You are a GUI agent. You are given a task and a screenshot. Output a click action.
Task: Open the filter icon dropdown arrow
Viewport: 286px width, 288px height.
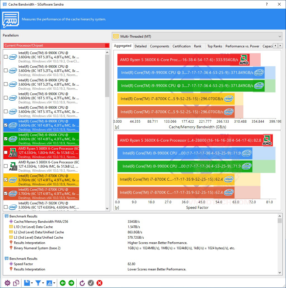pos(43,283)
